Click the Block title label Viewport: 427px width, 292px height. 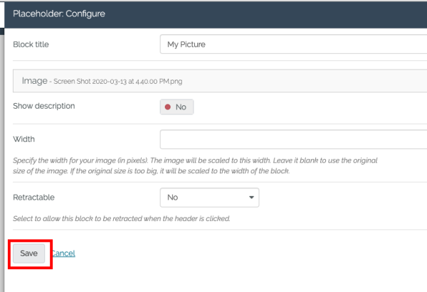[x=36, y=45]
